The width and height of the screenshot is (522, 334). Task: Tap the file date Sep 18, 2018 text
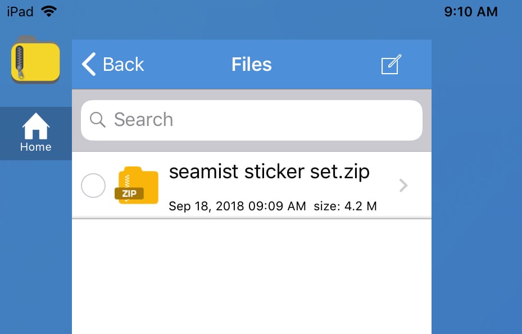pos(237,206)
